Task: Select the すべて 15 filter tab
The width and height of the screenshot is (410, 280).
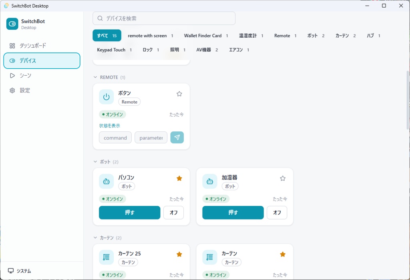Action: [x=107, y=36]
